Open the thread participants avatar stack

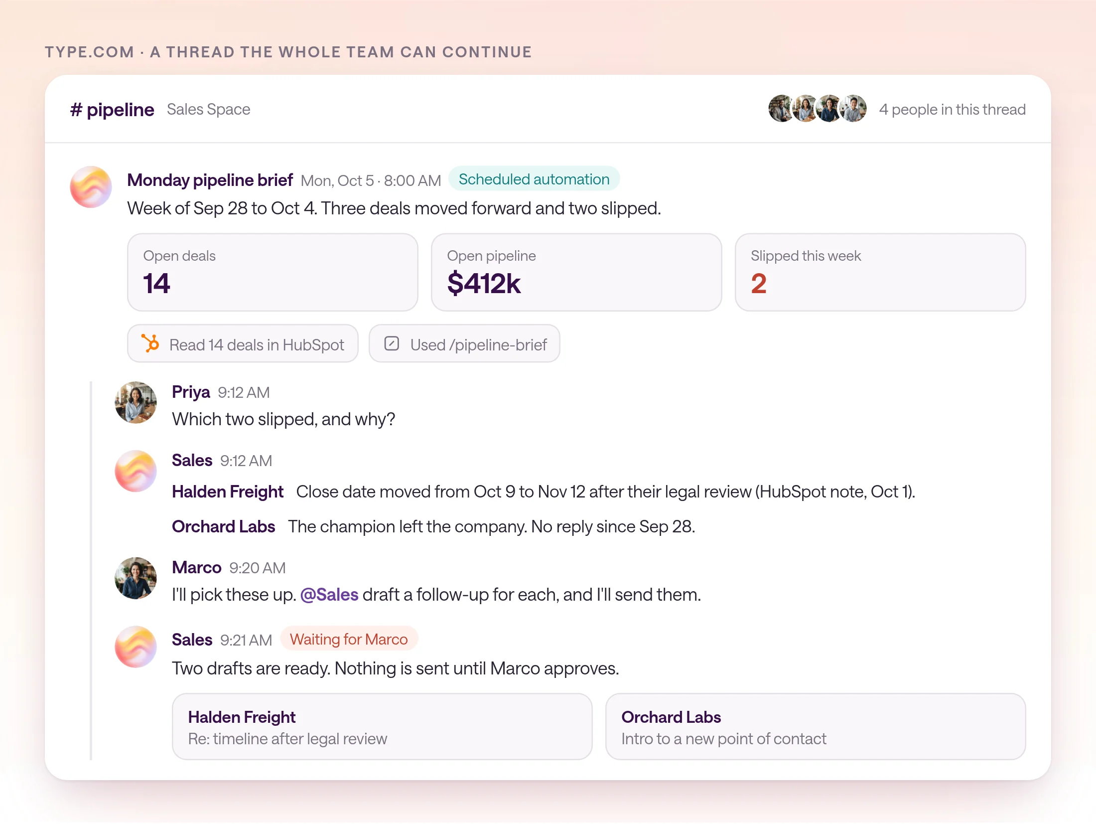[x=818, y=109]
